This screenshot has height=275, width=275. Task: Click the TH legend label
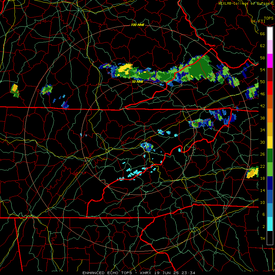tap(262, 239)
